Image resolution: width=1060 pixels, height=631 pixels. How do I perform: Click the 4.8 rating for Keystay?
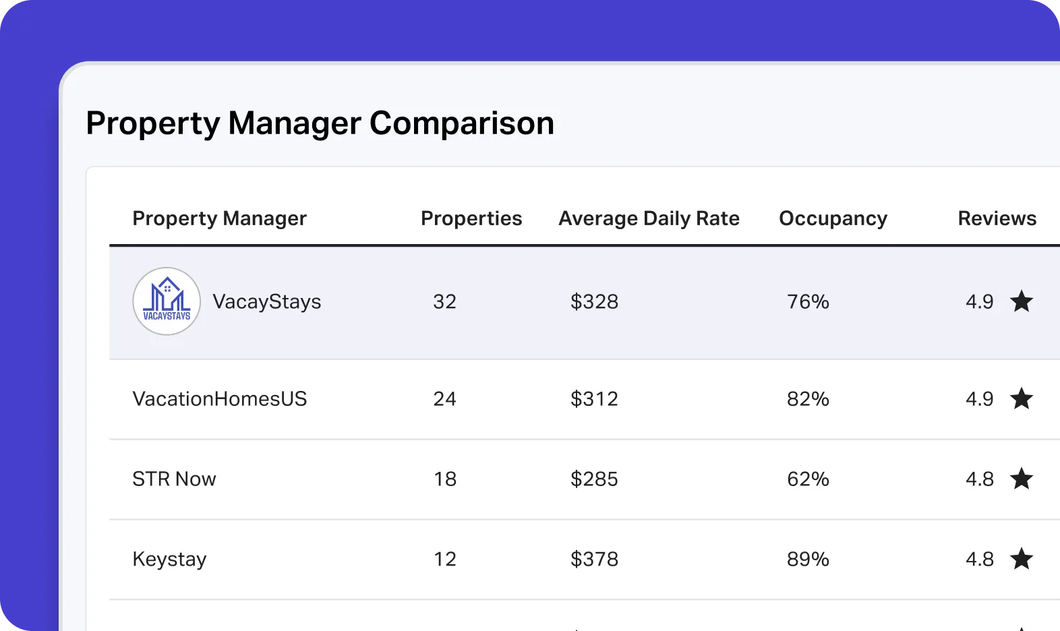[x=980, y=559]
